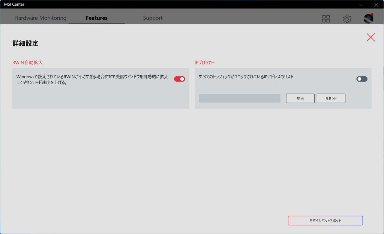Switch to the Features tab
384x234 pixels.
96,18
